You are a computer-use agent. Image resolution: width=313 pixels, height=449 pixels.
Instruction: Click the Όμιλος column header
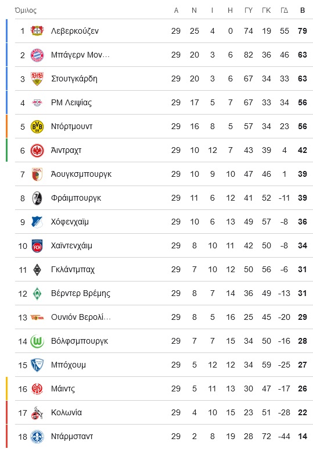(26, 10)
